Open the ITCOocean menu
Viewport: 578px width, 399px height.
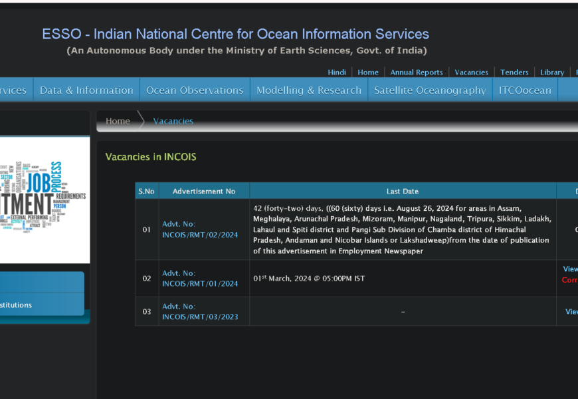point(525,90)
